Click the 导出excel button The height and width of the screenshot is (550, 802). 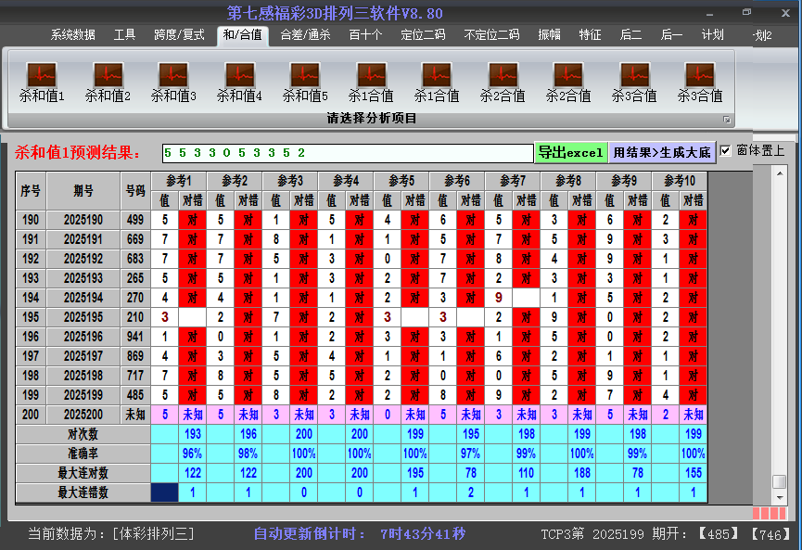click(571, 152)
